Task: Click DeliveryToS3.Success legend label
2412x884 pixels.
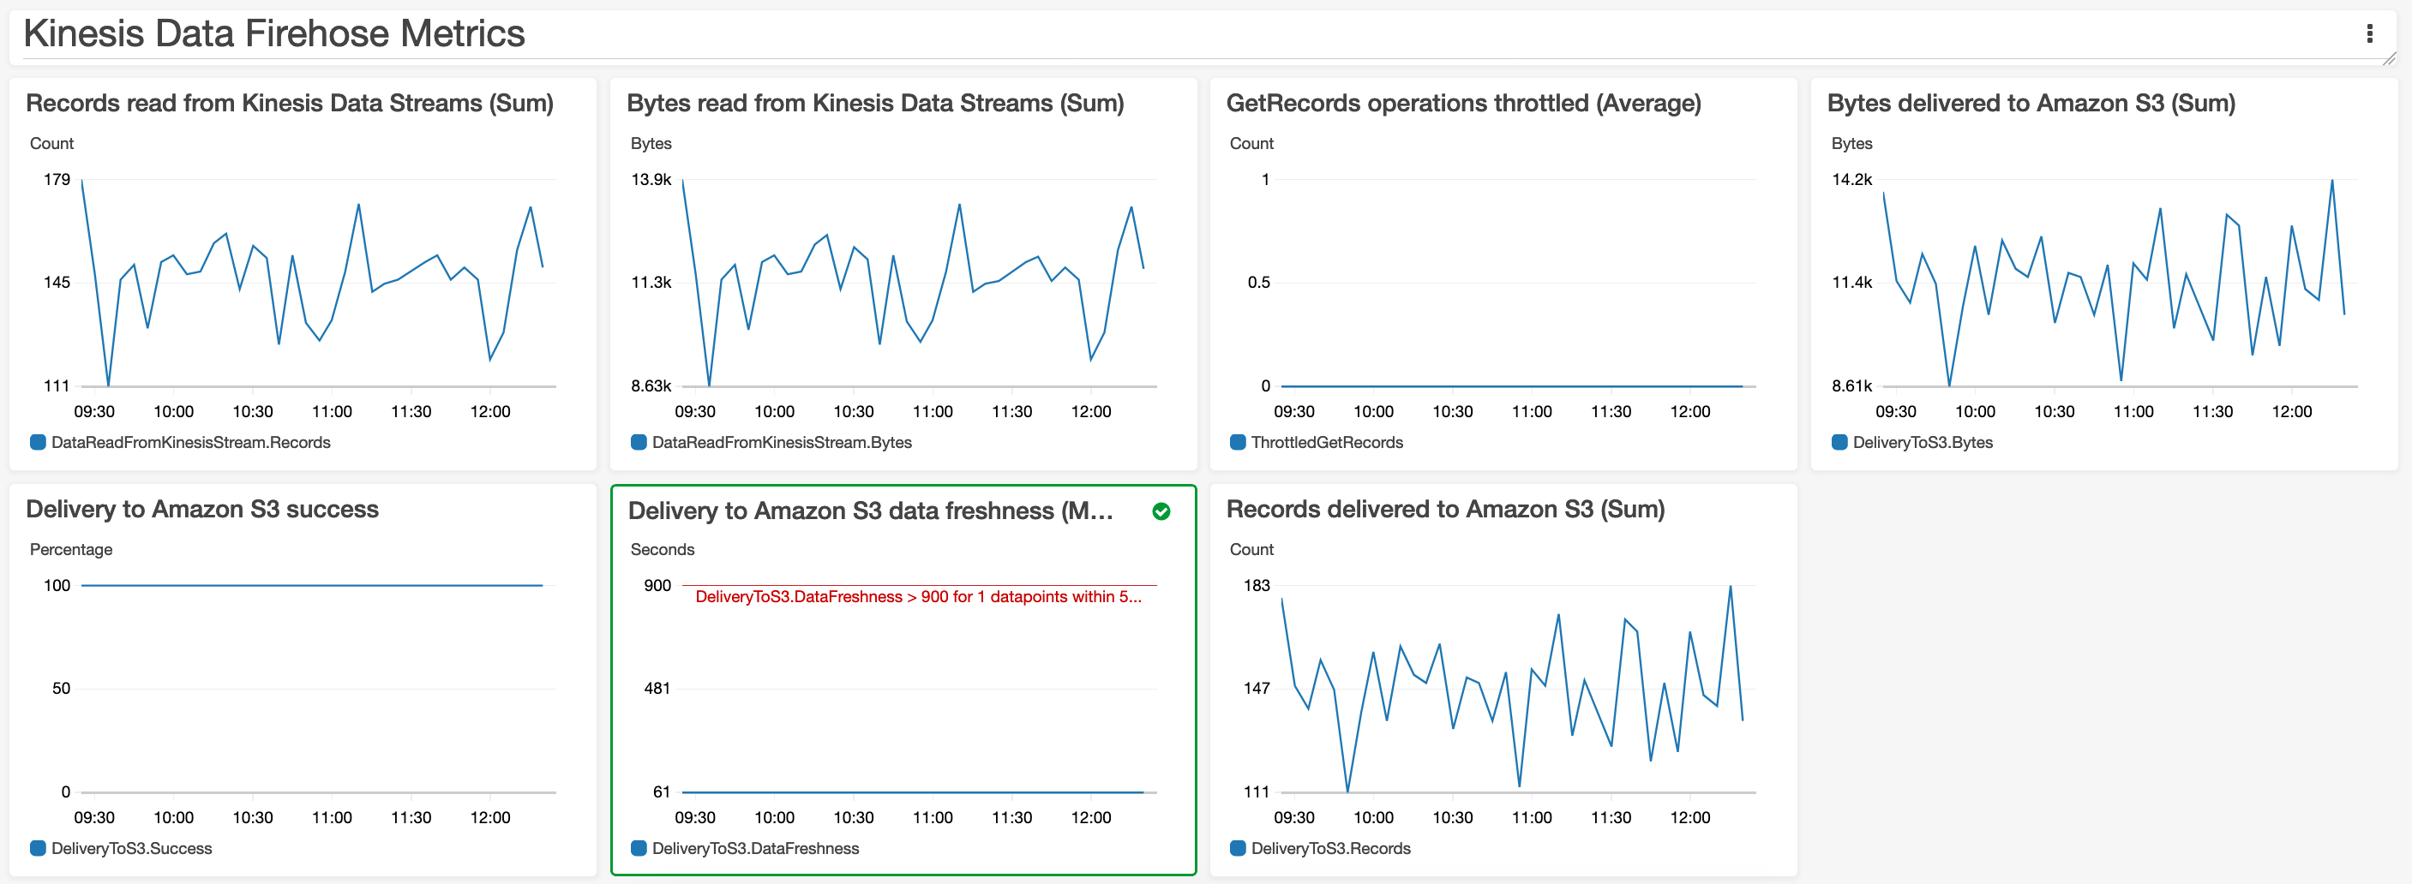Action: click(132, 849)
